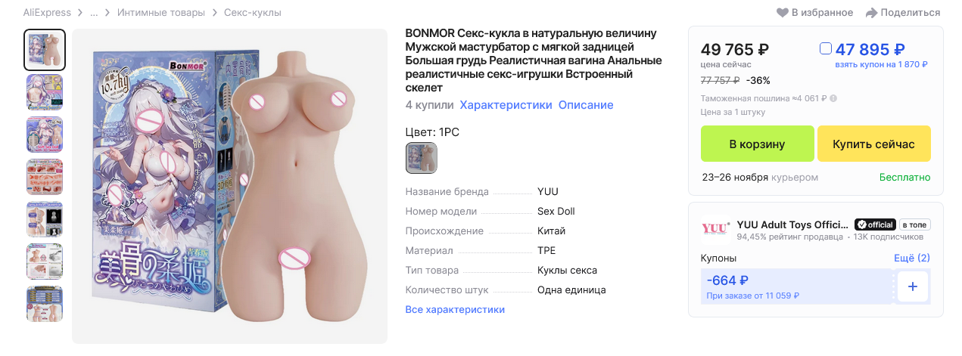962x356 pixels.
Task: Open the YUU store logo
Action: click(716, 228)
